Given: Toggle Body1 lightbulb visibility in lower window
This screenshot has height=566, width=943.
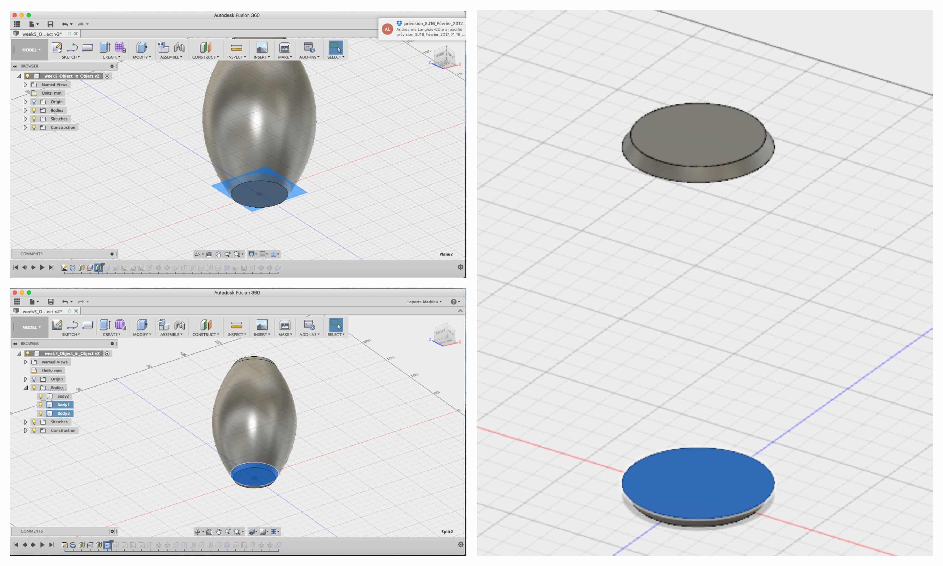Looking at the screenshot, I should point(41,405).
